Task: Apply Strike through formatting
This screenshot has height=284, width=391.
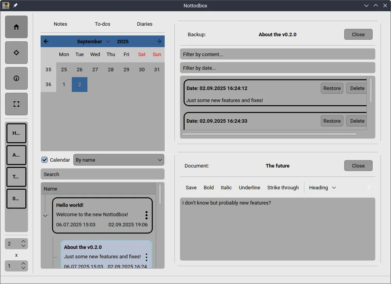Action: tap(283, 188)
